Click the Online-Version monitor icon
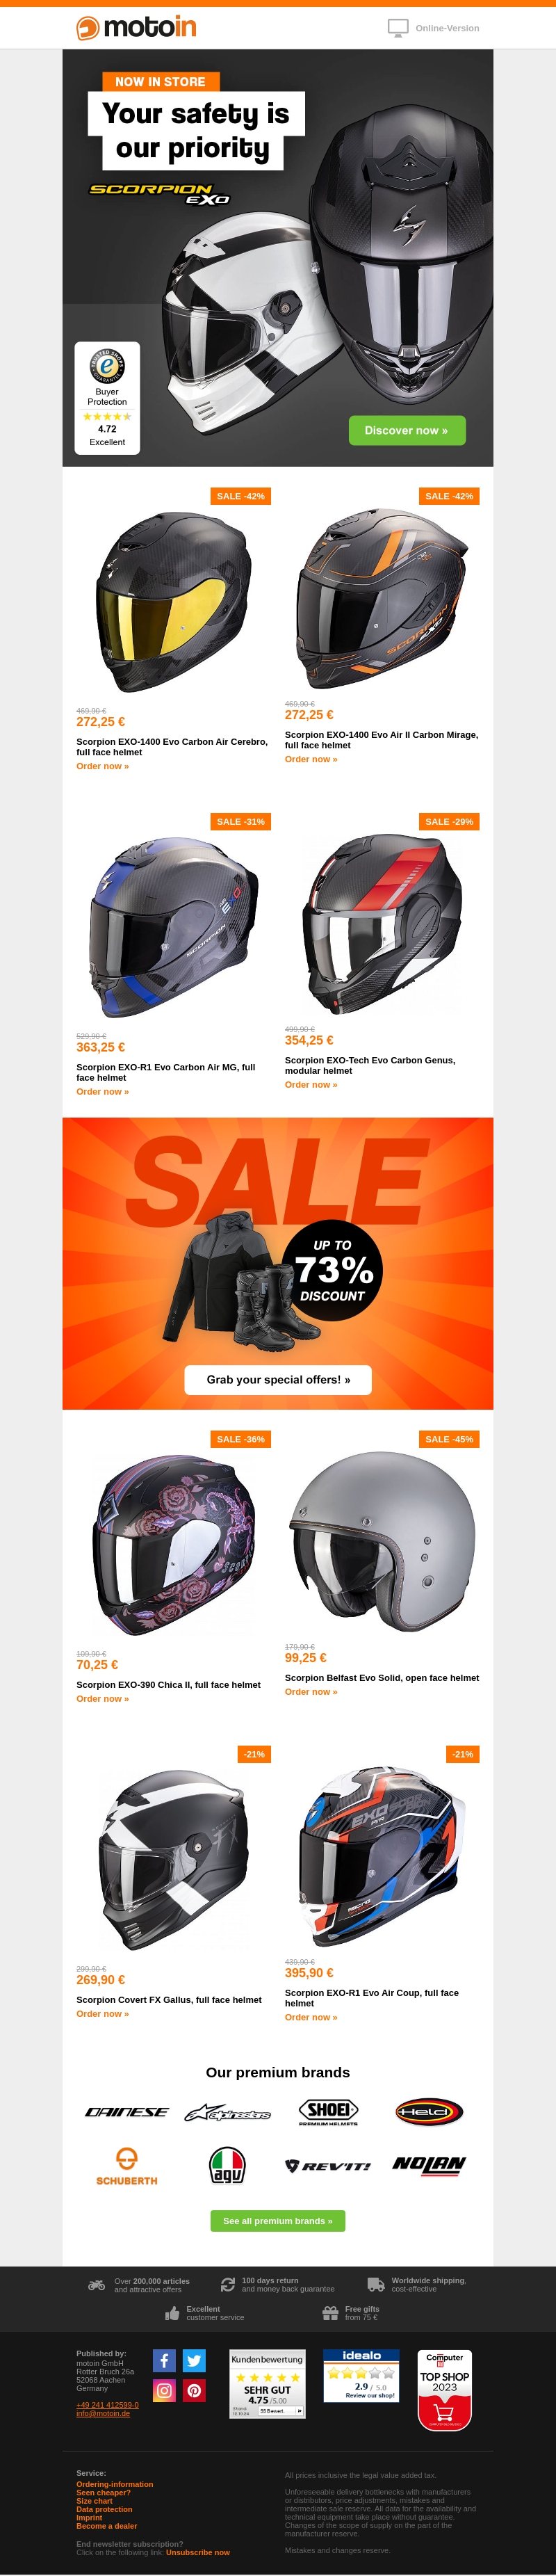Image resolution: width=556 pixels, height=2576 pixels. 398,28
